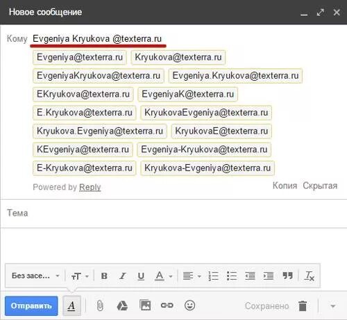Open the Reply link in Powered by
This screenshot has width=347, height=320.
(90, 187)
